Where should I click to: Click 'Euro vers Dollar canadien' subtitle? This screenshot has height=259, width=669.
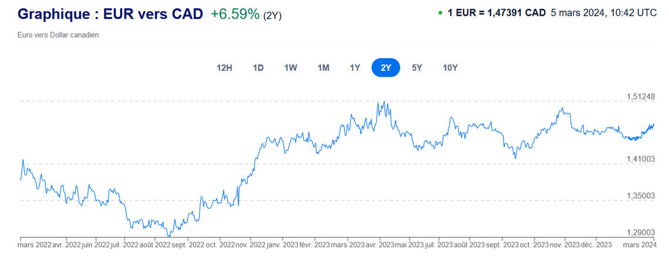[x=58, y=35]
